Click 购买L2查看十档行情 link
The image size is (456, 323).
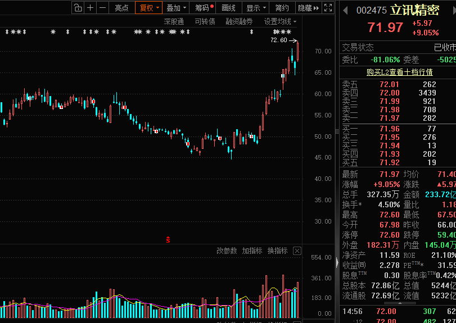coord(399,72)
